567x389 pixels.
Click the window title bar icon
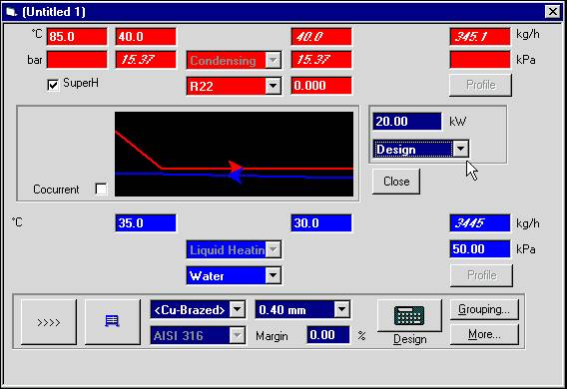tap(12, 12)
